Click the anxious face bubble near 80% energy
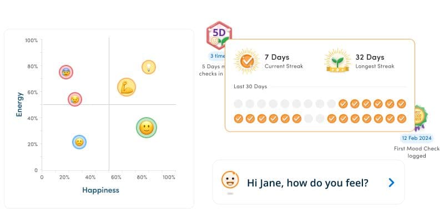The height and width of the screenshot is (222, 444). coord(66,72)
